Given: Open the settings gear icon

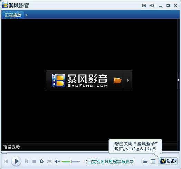Looking at the screenshot, I should tap(42, 161).
